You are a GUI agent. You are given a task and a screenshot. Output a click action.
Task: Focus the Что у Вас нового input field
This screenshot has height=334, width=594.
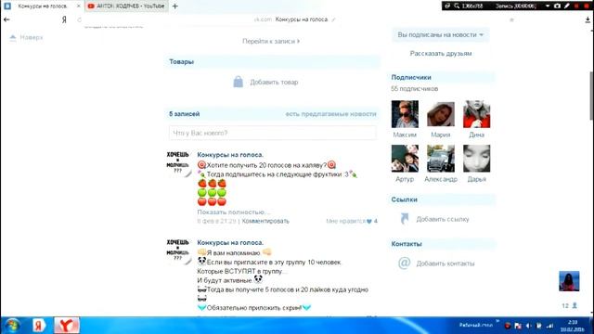[272, 133]
